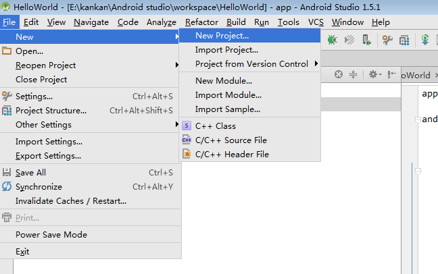Open Settings... from File menu
The image size is (438, 274).
(x=91, y=97)
